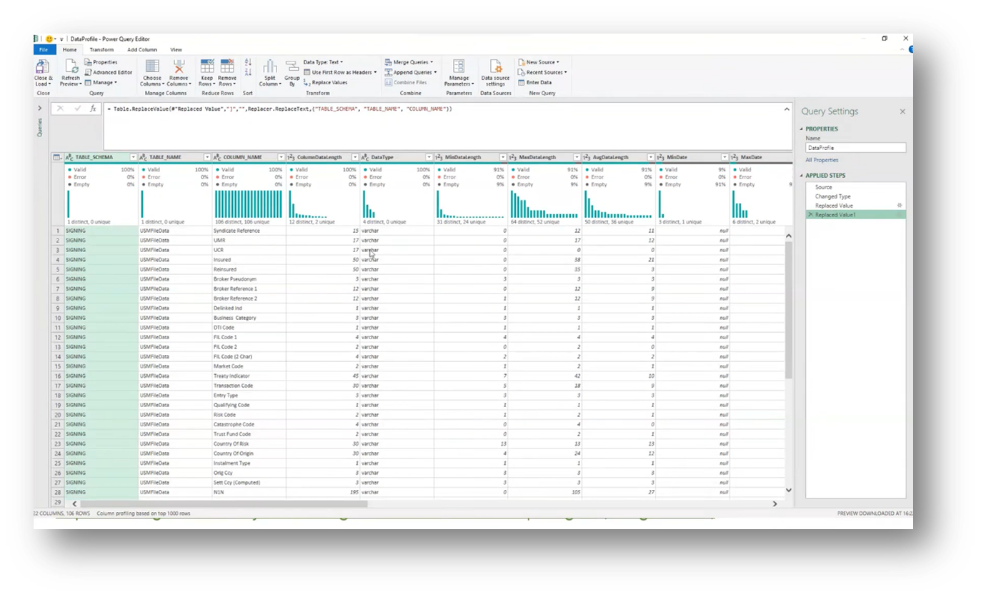Click the Close & Load icon

[42, 66]
